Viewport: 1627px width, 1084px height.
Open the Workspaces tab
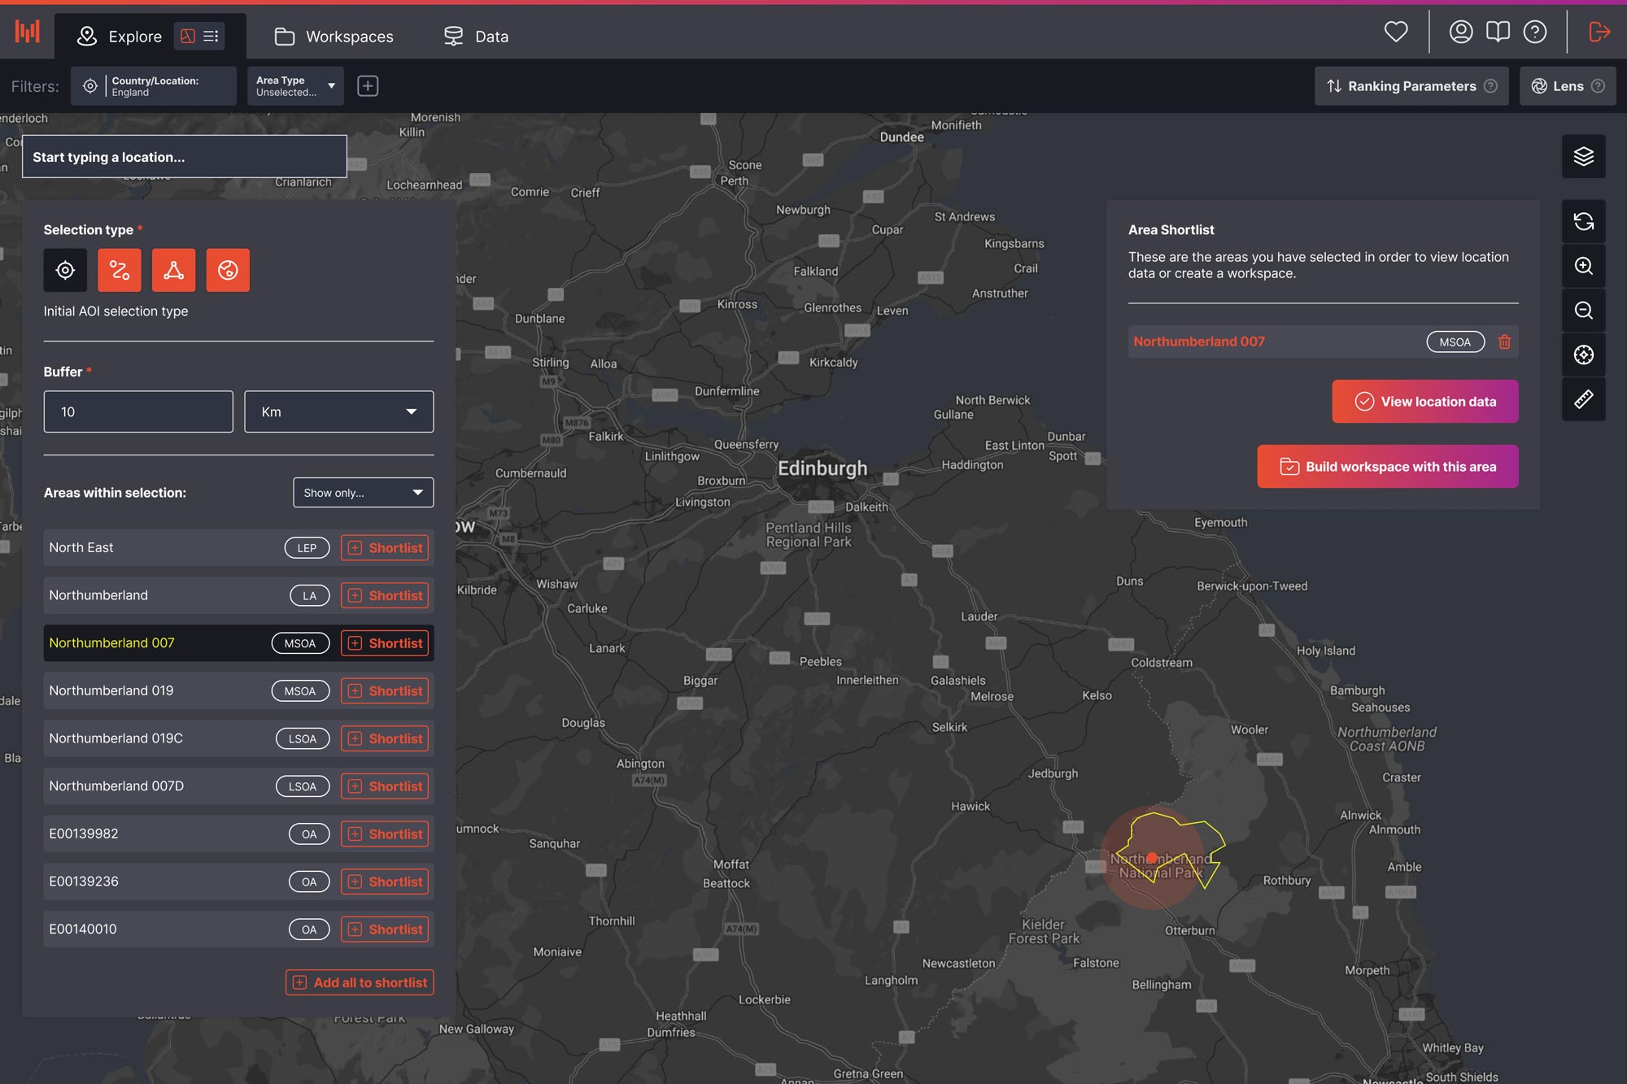(334, 37)
